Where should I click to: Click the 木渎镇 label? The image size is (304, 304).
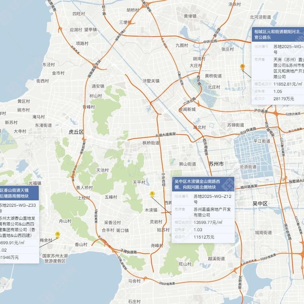click(151, 210)
